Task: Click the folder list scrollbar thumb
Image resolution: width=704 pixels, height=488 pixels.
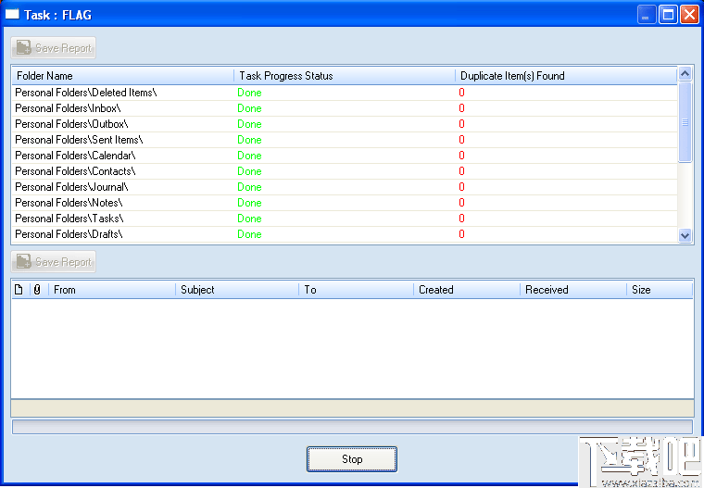Action: [685, 122]
